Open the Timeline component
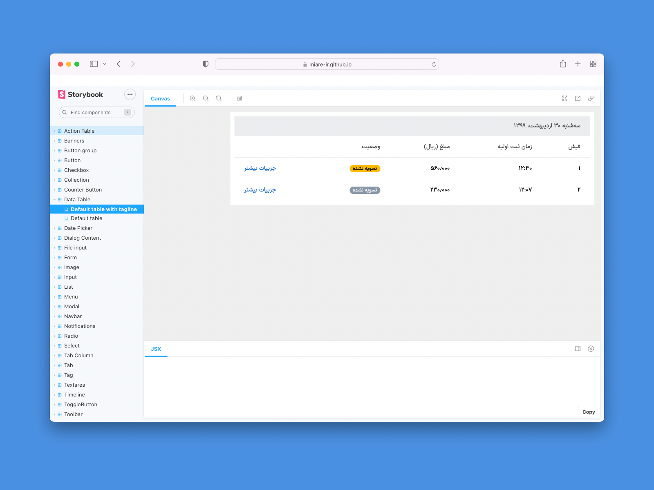The width and height of the screenshot is (654, 490). [x=97, y=394]
